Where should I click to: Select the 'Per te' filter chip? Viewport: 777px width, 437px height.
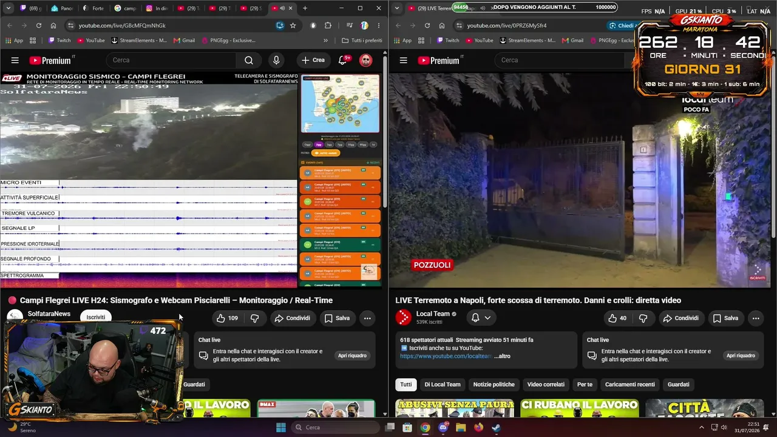(x=585, y=384)
